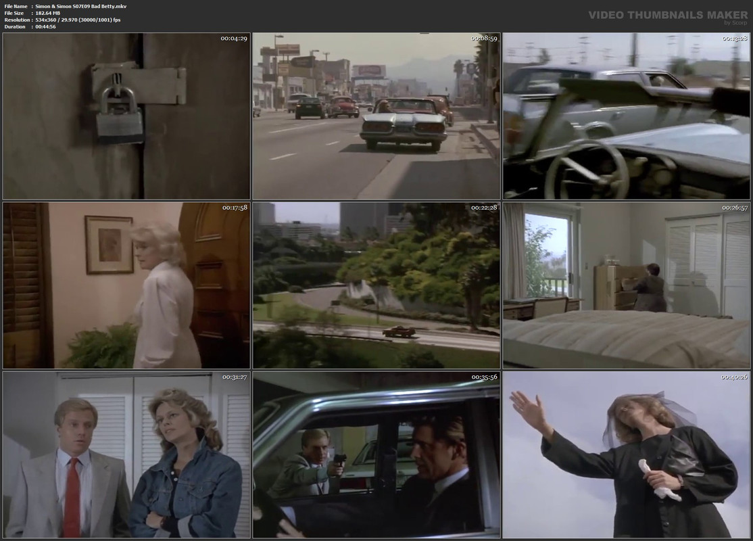Open the car gun thumbnail at 00:35:56
This screenshot has width=753, height=541.
coord(376,454)
